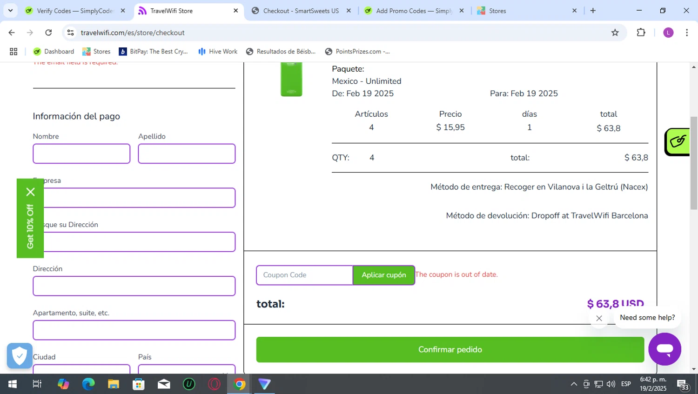
Task: Open Microsoft Store from taskbar
Action: coord(139,384)
